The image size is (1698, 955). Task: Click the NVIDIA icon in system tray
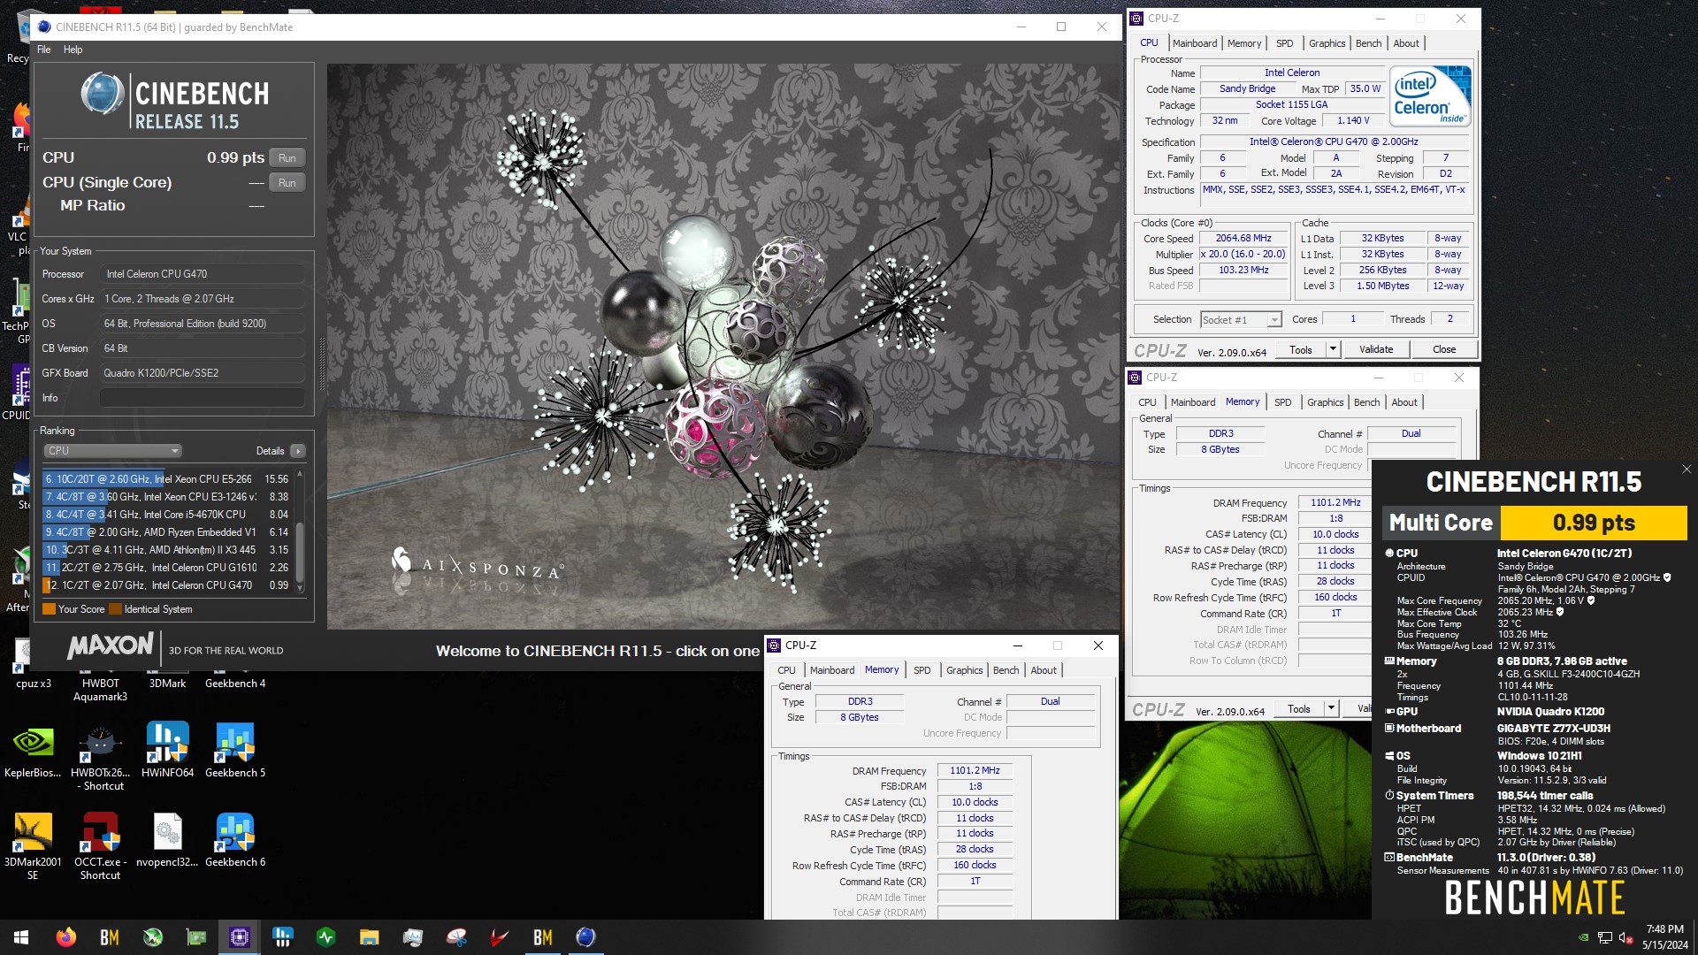pyautogui.click(x=1583, y=938)
